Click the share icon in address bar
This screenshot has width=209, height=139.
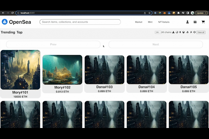[x=145, y=13]
